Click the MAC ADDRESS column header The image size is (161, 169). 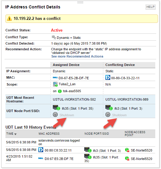pos(49,134)
